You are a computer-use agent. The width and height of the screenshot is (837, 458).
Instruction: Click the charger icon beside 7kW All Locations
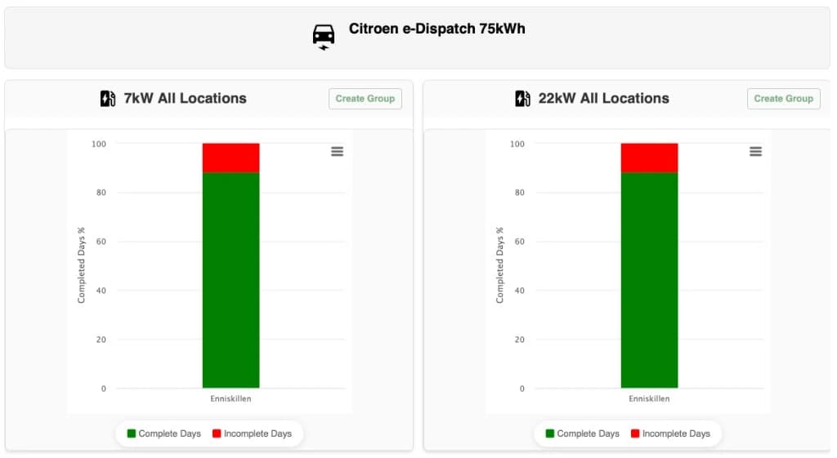coord(108,99)
